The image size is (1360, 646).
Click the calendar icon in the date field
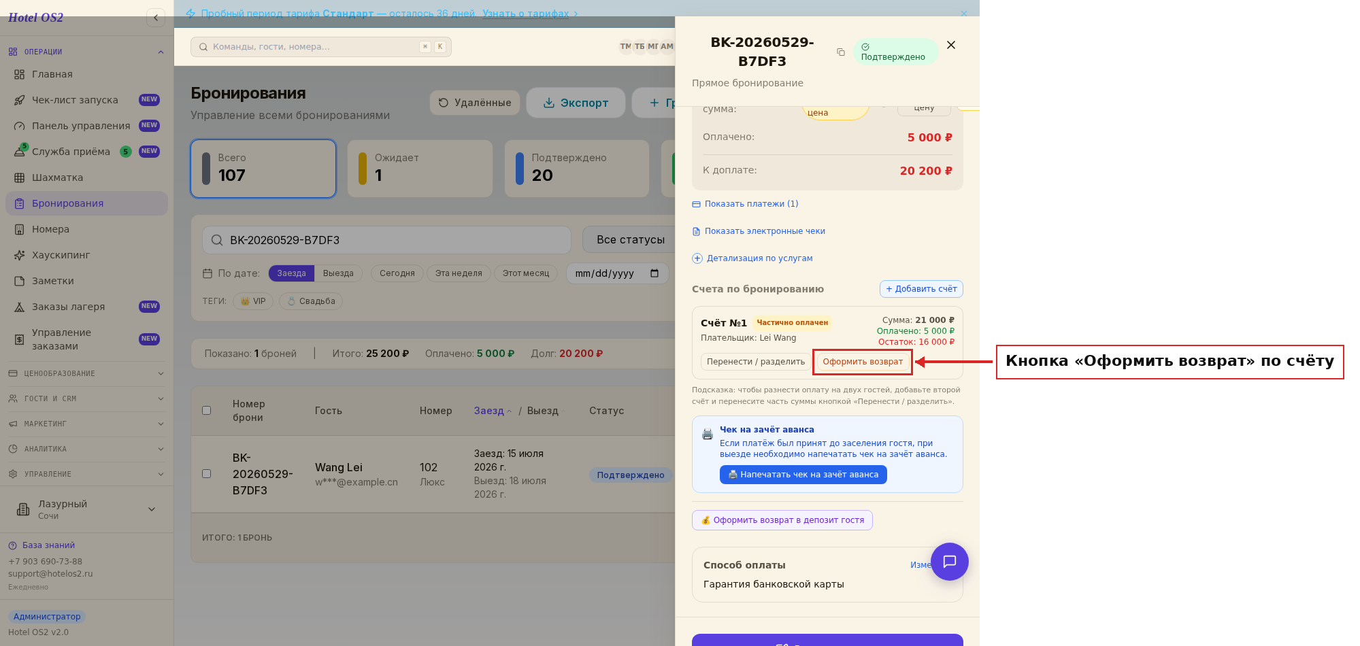point(654,273)
